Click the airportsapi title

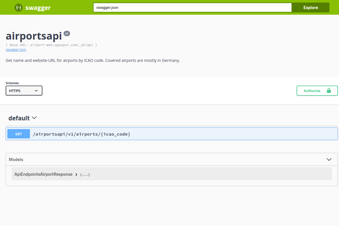coord(34,36)
